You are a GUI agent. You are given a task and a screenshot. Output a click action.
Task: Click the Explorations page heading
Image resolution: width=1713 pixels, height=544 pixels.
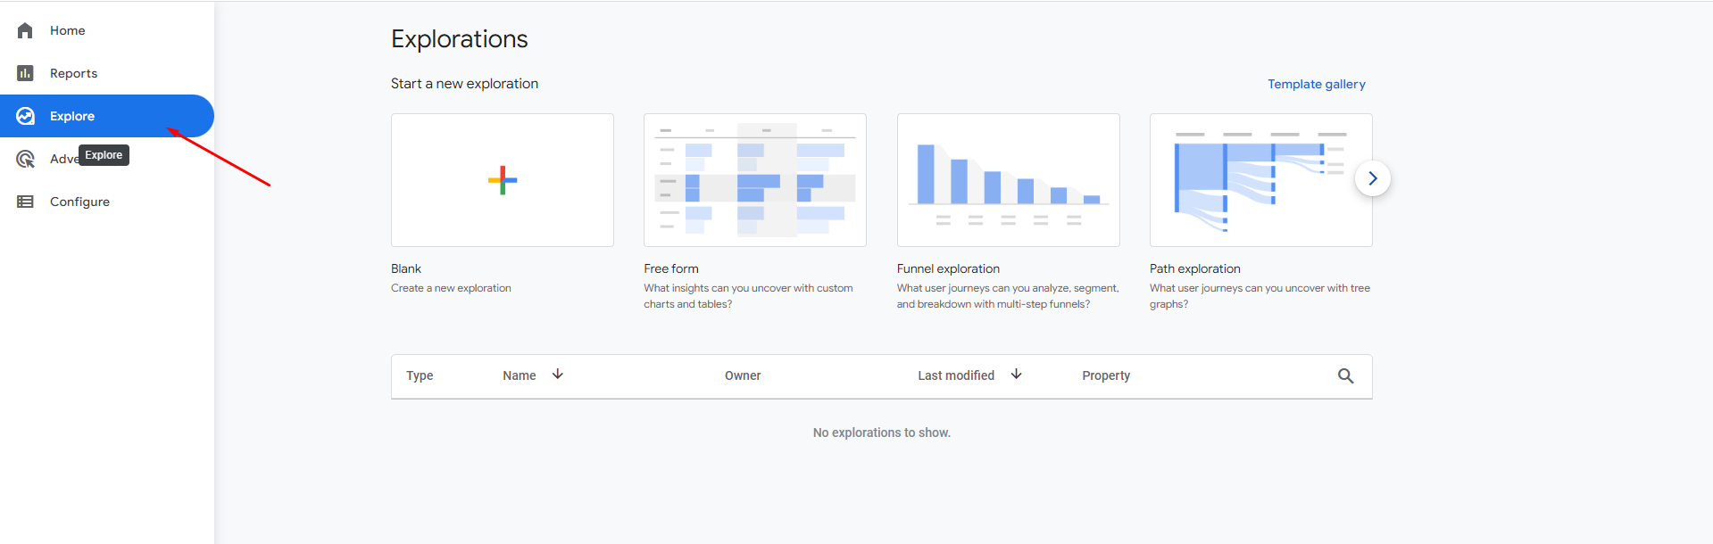460,39
